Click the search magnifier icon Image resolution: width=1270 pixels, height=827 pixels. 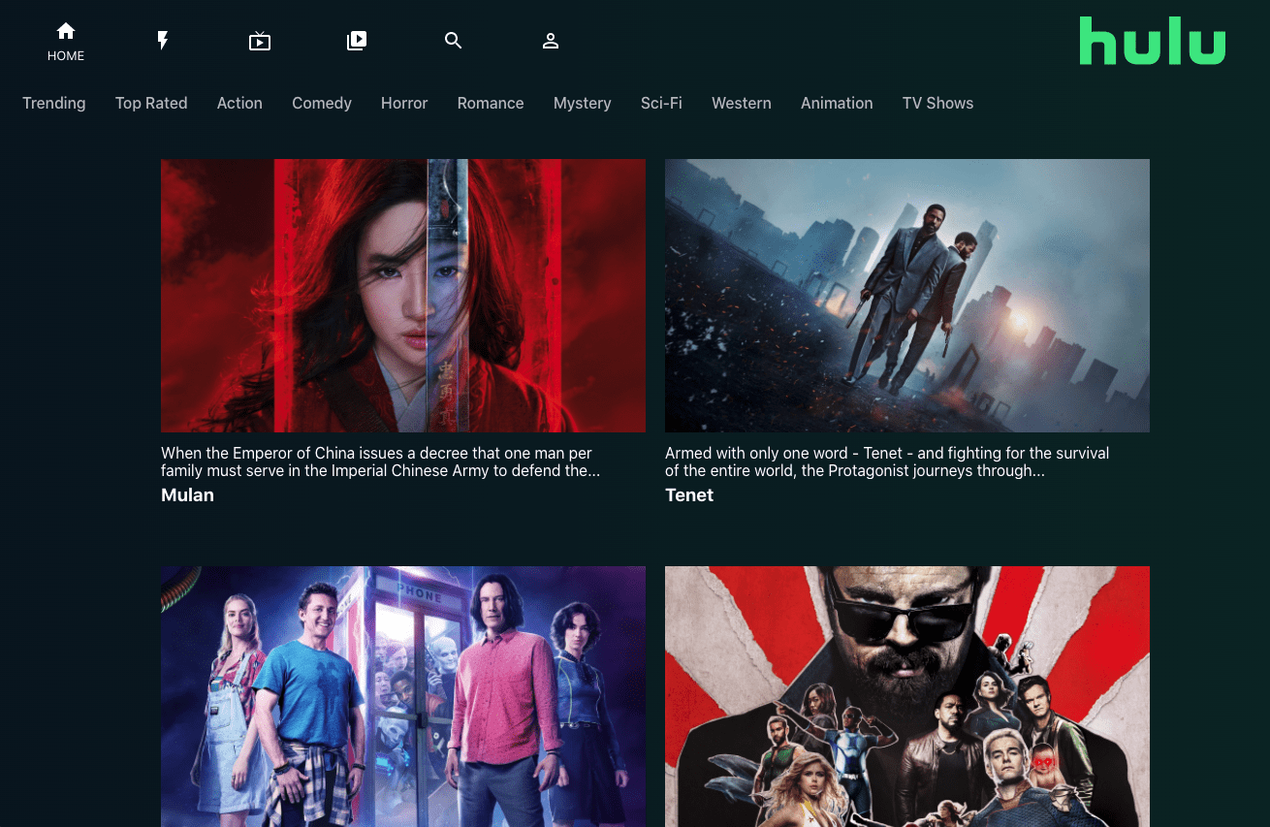pos(454,41)
